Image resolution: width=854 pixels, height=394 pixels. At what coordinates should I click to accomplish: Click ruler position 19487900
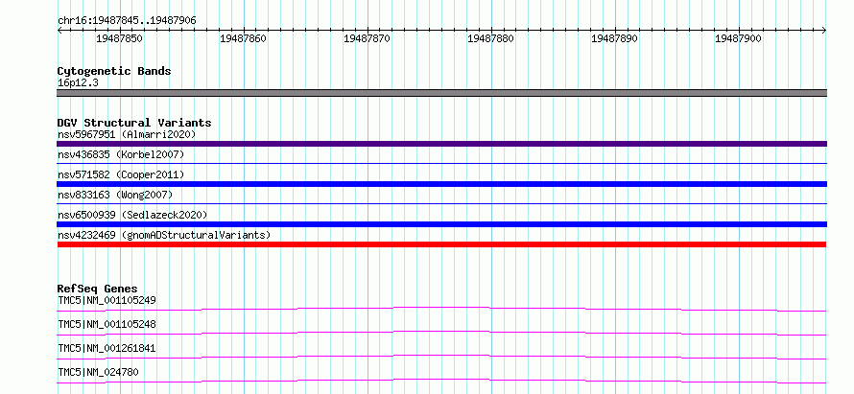point(739,38)
